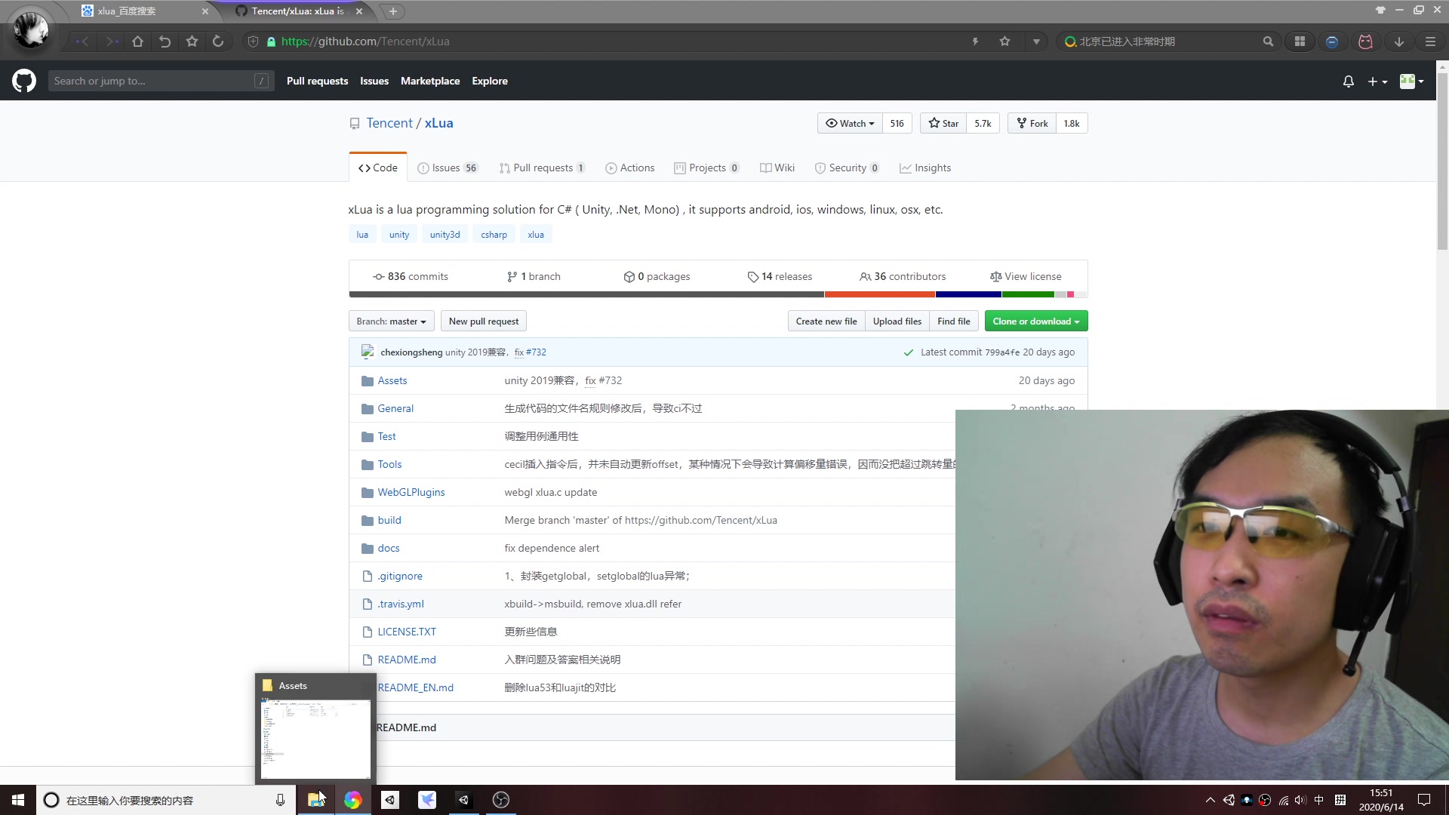
Task: Open the GitHub notifications bell
Action: coord(1348,81)
